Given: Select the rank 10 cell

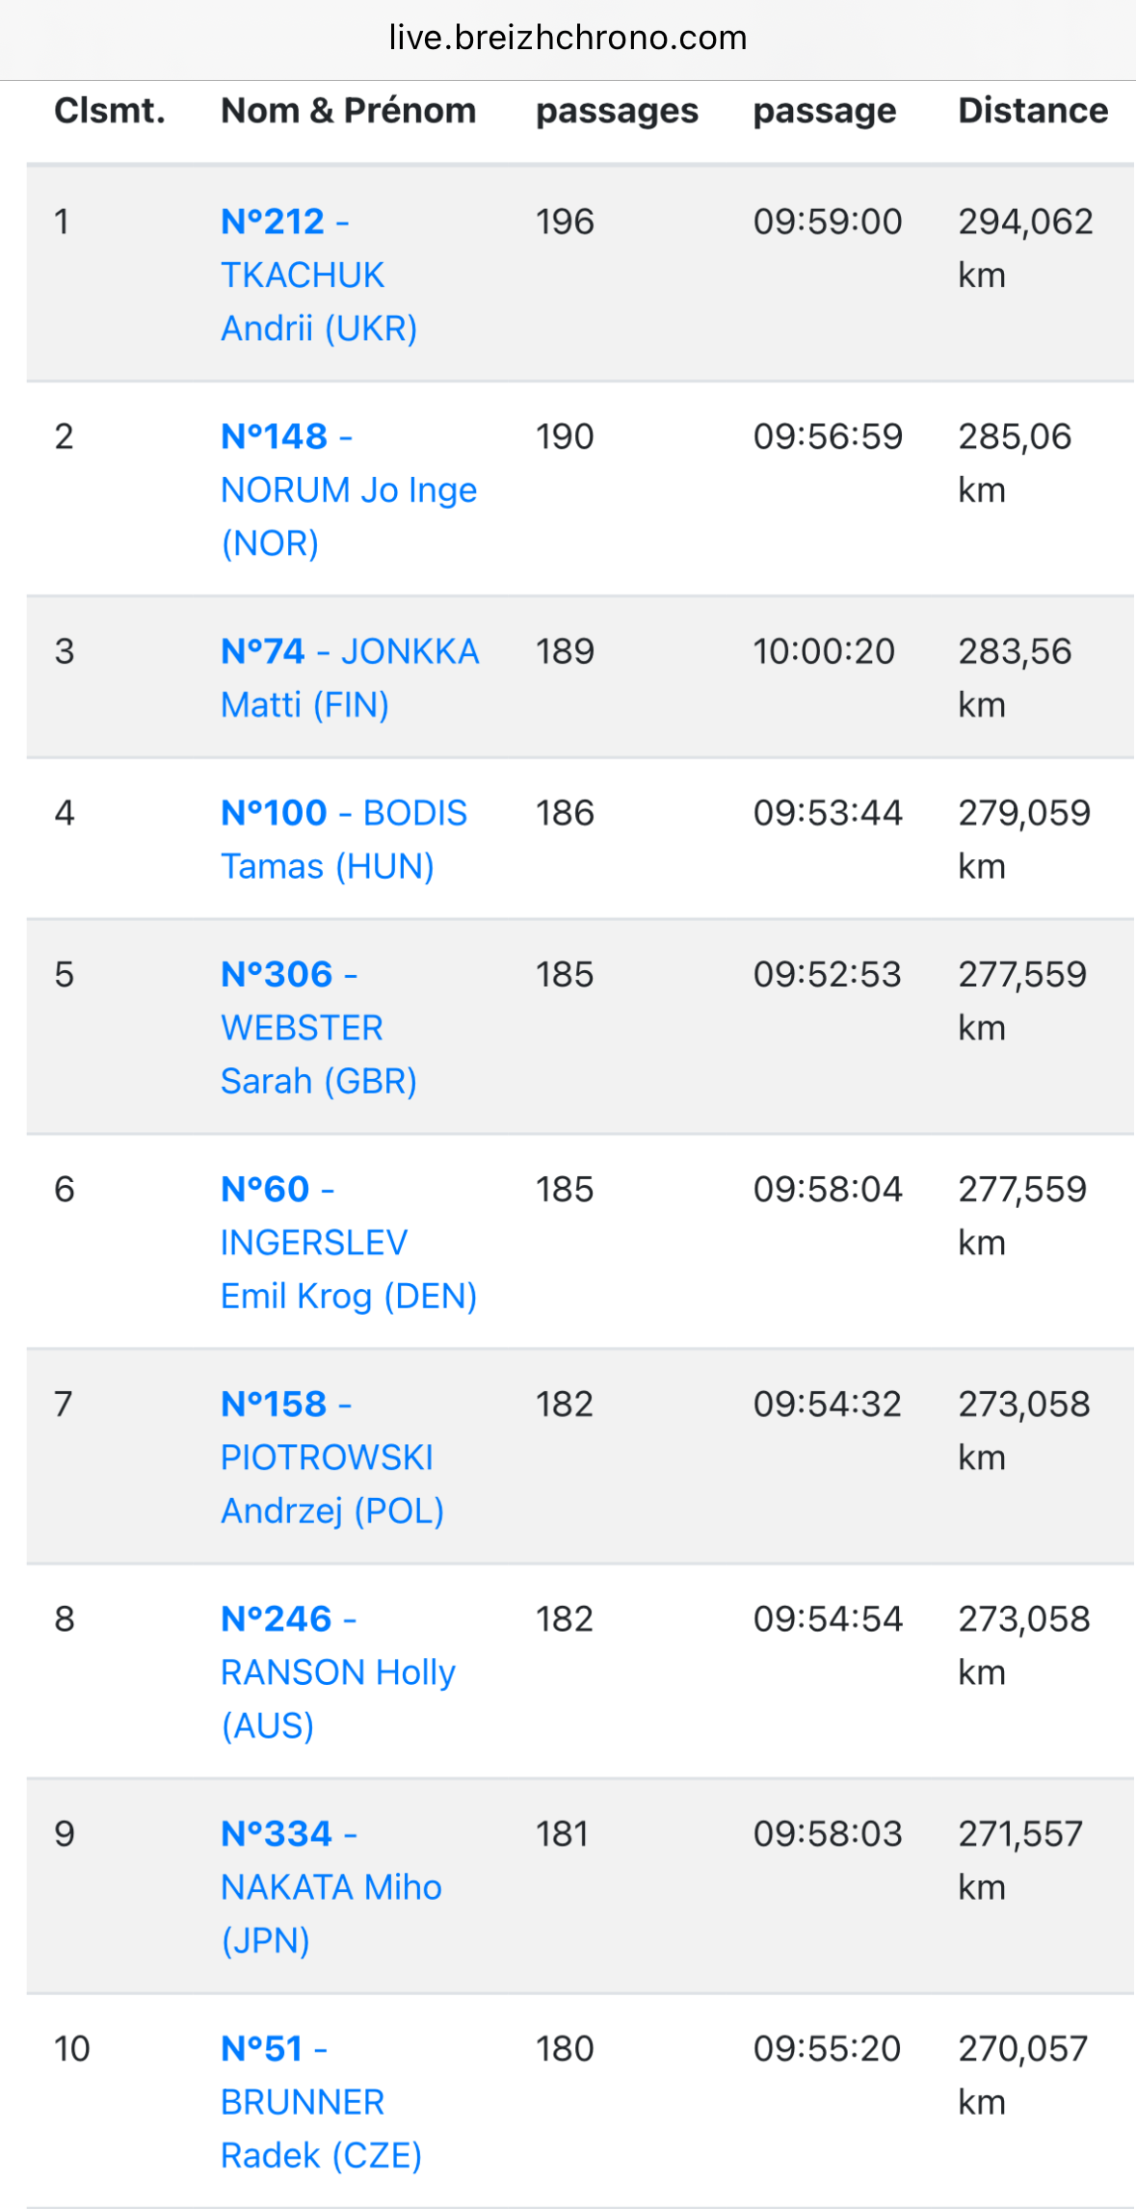Looking at the screenshot, I should pos(72,2049).
